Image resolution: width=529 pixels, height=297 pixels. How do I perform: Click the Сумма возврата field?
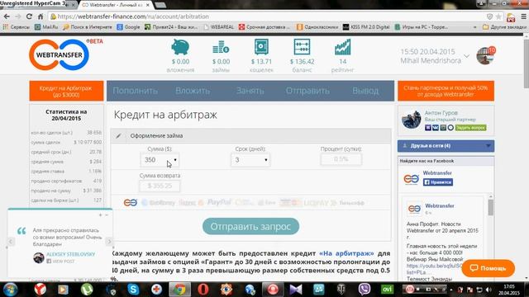[x=160, y=186]
